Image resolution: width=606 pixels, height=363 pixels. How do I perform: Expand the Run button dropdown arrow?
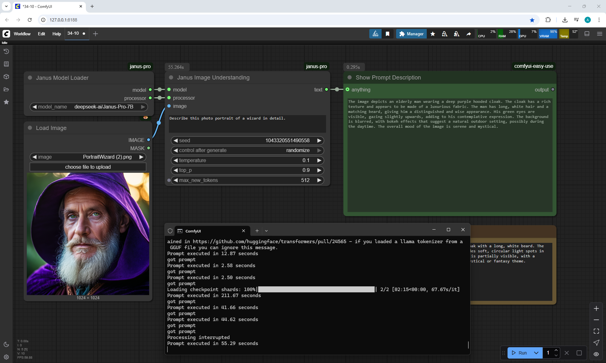tap(536, 353)
